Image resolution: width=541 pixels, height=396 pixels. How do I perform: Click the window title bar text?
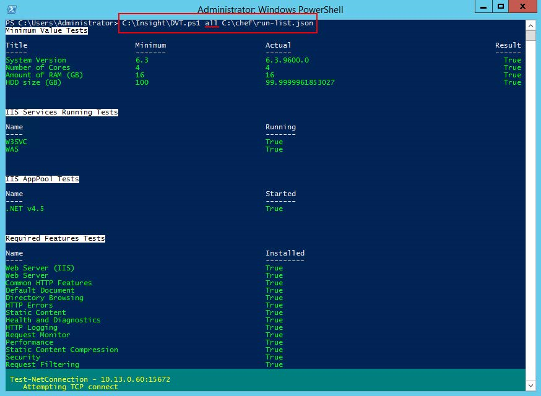(x=270, y=10)
